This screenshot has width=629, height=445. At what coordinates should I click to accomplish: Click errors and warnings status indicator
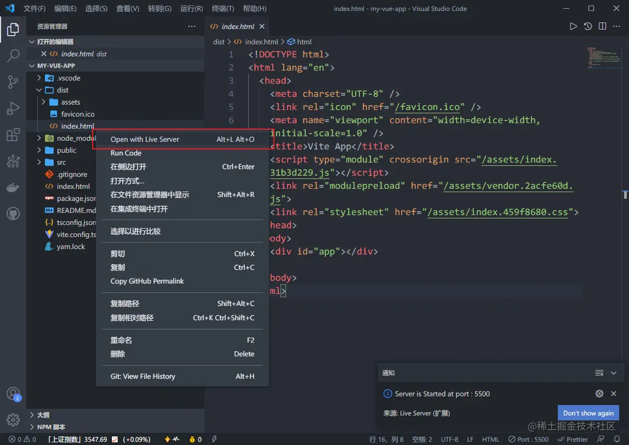(x=22, y=440)
